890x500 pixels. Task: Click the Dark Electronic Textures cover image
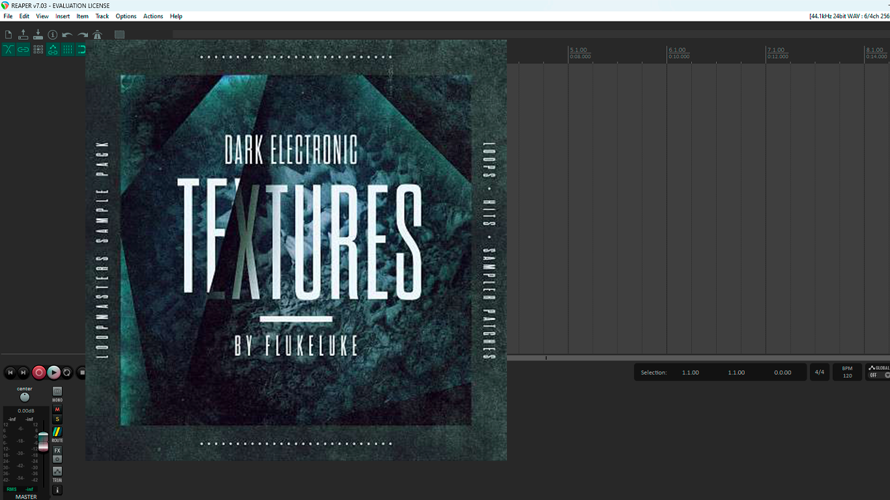coord(296,250)
